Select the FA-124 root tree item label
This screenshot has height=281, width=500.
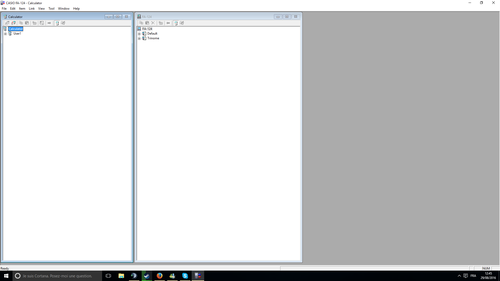click(147, 29)
